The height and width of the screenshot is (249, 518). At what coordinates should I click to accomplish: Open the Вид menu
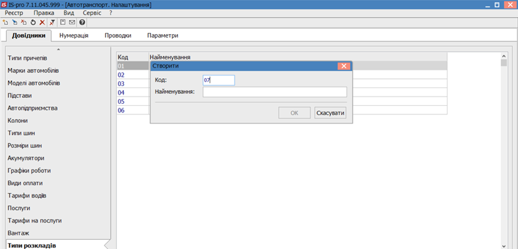point(69,13)
